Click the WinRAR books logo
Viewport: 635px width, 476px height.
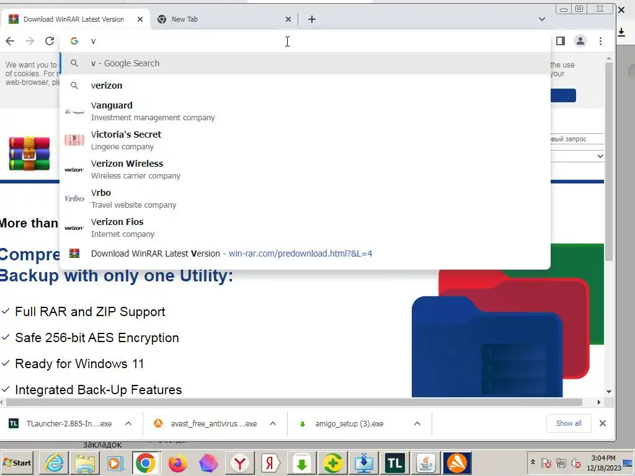coord(29,154)
